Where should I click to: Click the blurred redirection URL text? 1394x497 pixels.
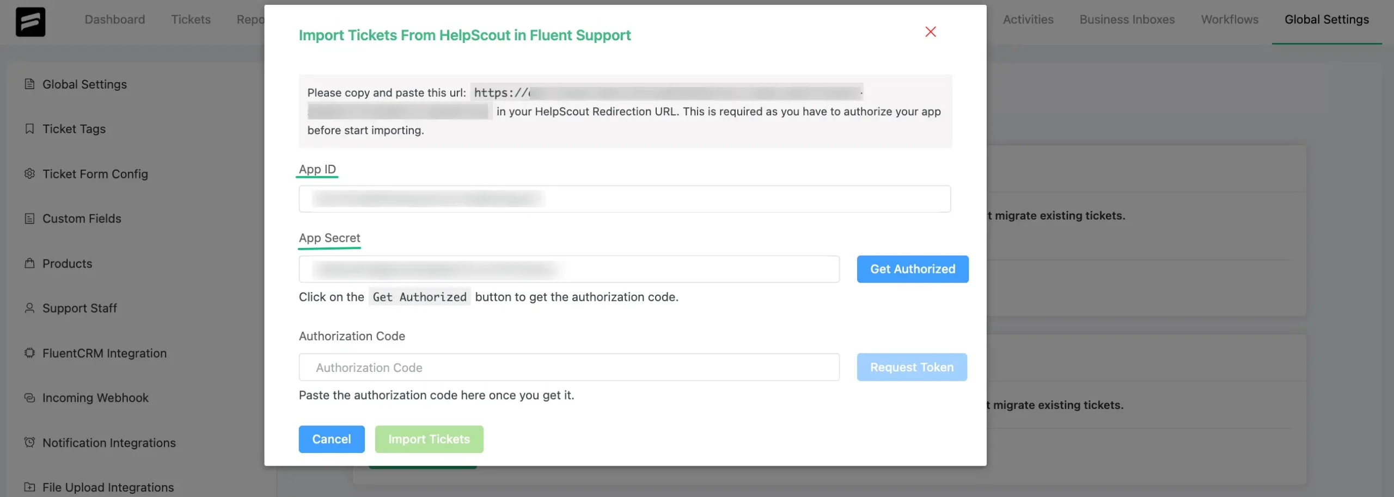668,92
